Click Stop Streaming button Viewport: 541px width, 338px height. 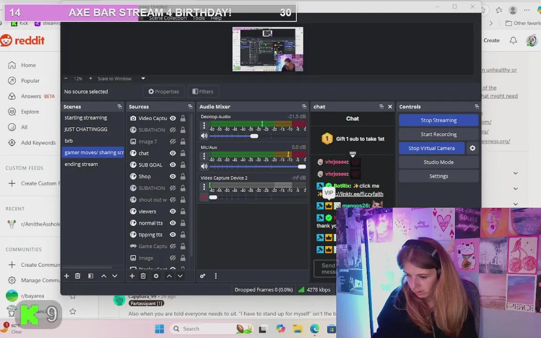pyautogui.click(x=439, y=120)
